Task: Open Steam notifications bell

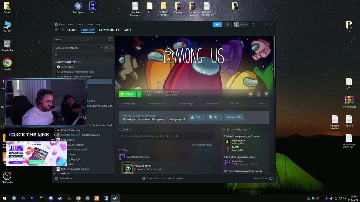Action: pyautogui.click(x=228, y=24)
